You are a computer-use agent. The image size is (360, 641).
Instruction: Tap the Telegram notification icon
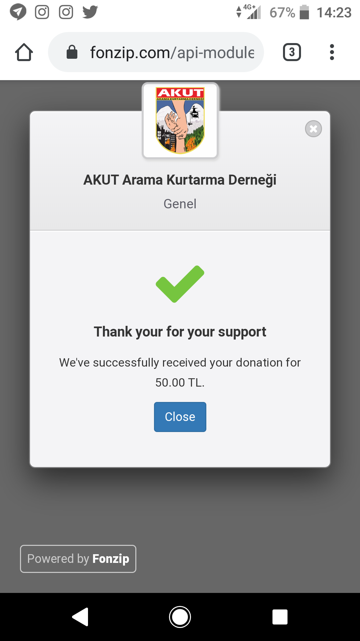(x=18, y=12)
